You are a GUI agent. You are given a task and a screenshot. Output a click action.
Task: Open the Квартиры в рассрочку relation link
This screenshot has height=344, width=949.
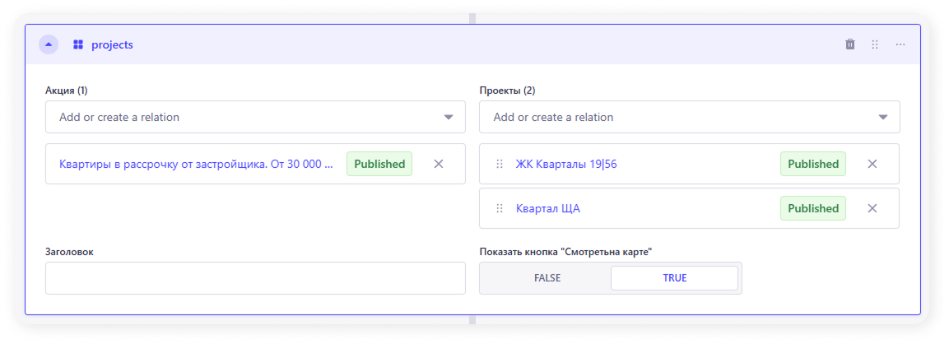tap(196, 164)
